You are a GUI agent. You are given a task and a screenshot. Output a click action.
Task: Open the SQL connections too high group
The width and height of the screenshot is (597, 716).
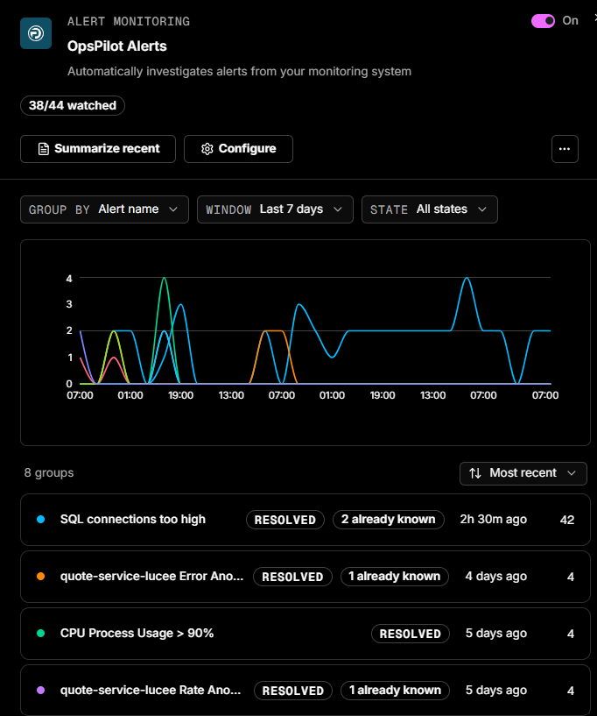pos(306,520)
